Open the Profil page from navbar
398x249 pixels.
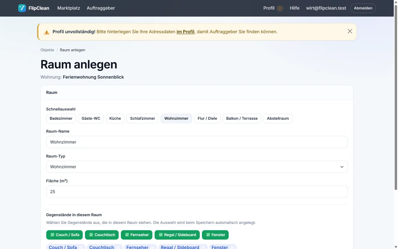(x=269, y=8)
